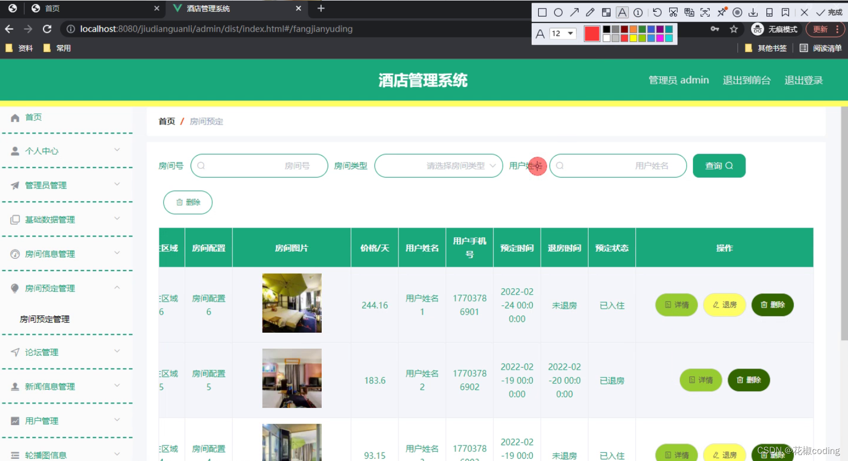Click the bookmark collect icon in toolbar

click(785, 12)
